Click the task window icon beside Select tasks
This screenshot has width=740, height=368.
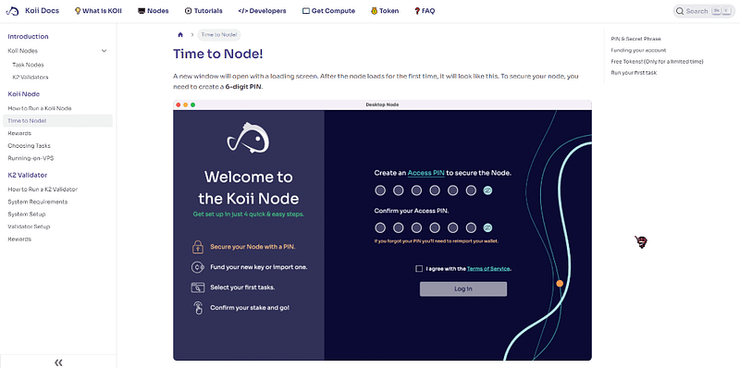point(197,288)
